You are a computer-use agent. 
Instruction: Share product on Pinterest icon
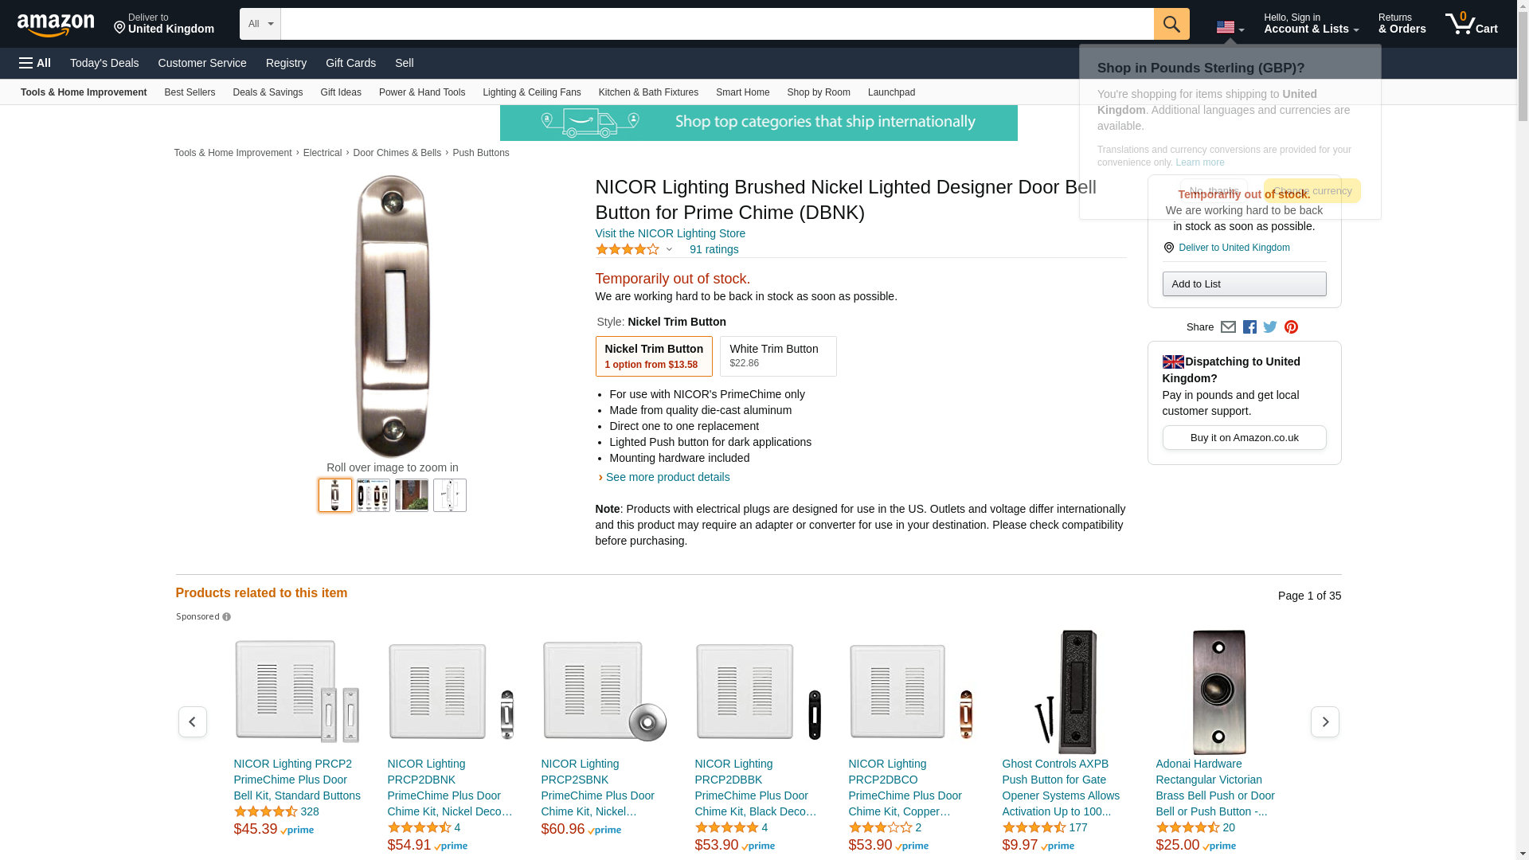pos(1291,327)
